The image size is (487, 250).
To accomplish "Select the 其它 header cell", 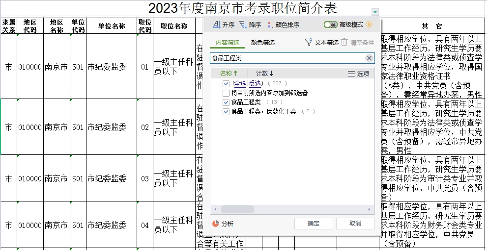I will click(x=432, y=25).
